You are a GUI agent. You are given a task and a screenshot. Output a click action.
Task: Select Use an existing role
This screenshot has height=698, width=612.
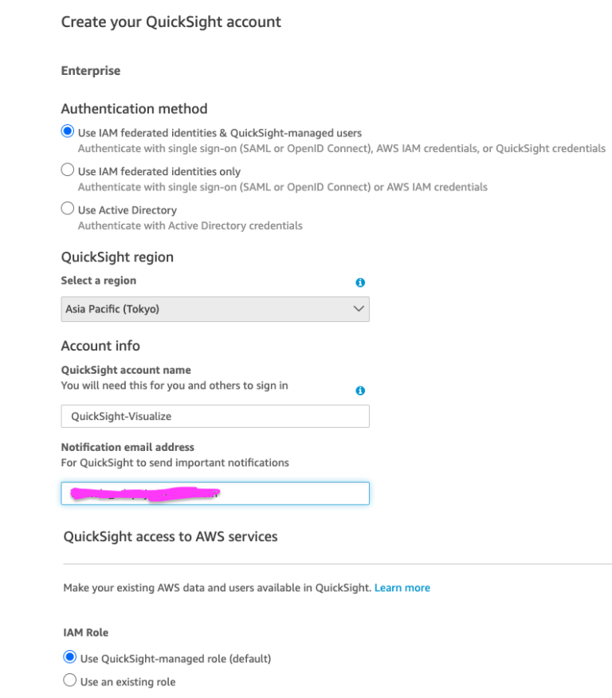[x=67, y=681]
